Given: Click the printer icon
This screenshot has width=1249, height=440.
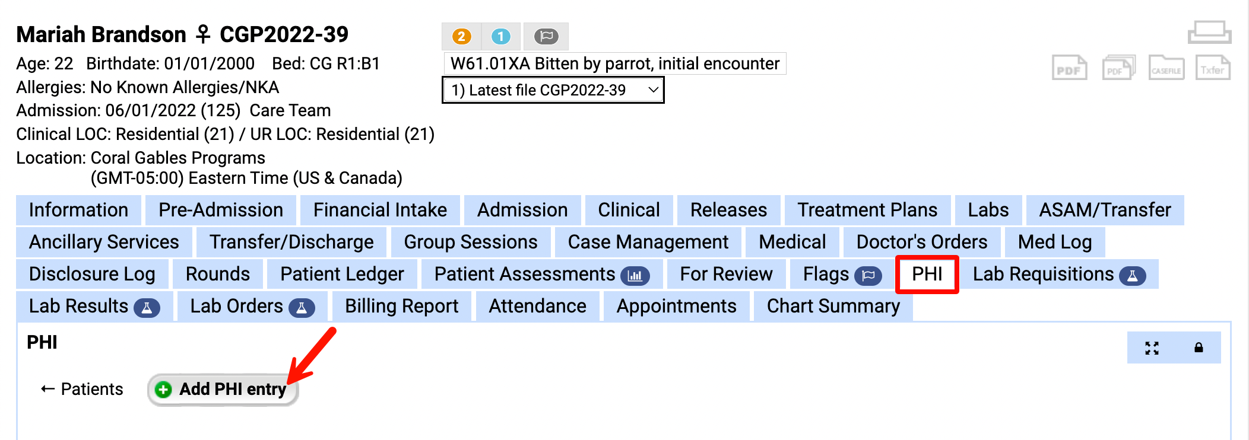Looking at the screenshot, I should click(1209, 33).
